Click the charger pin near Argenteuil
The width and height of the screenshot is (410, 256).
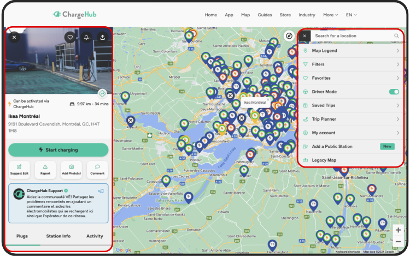[x=125, y=97]
